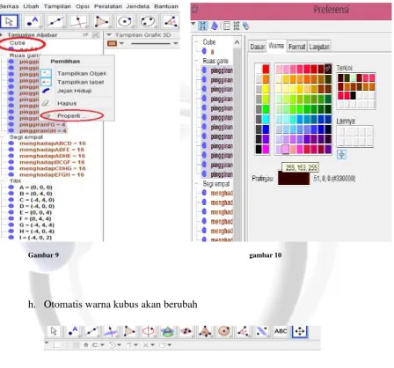
Task: Select the Move Graphics View tool
Action: point(300,332)
